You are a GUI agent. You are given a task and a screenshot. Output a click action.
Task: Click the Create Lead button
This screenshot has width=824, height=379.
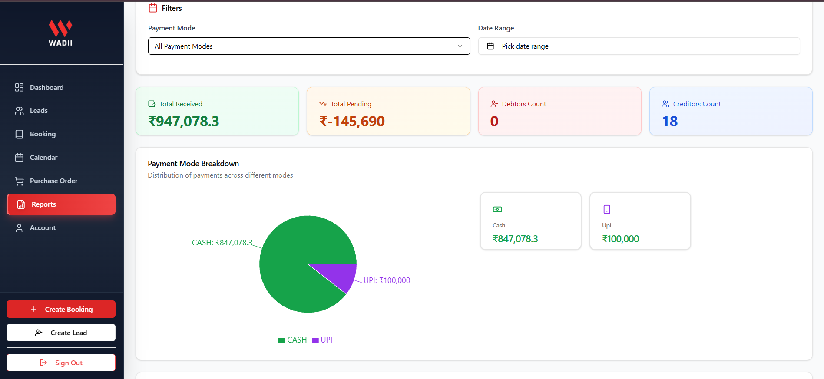click(x=61, y=333)
